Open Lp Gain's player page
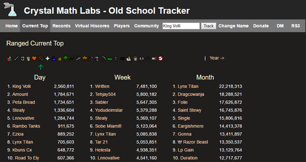Viewport: 306px width, 162px height. pos(185,150)
